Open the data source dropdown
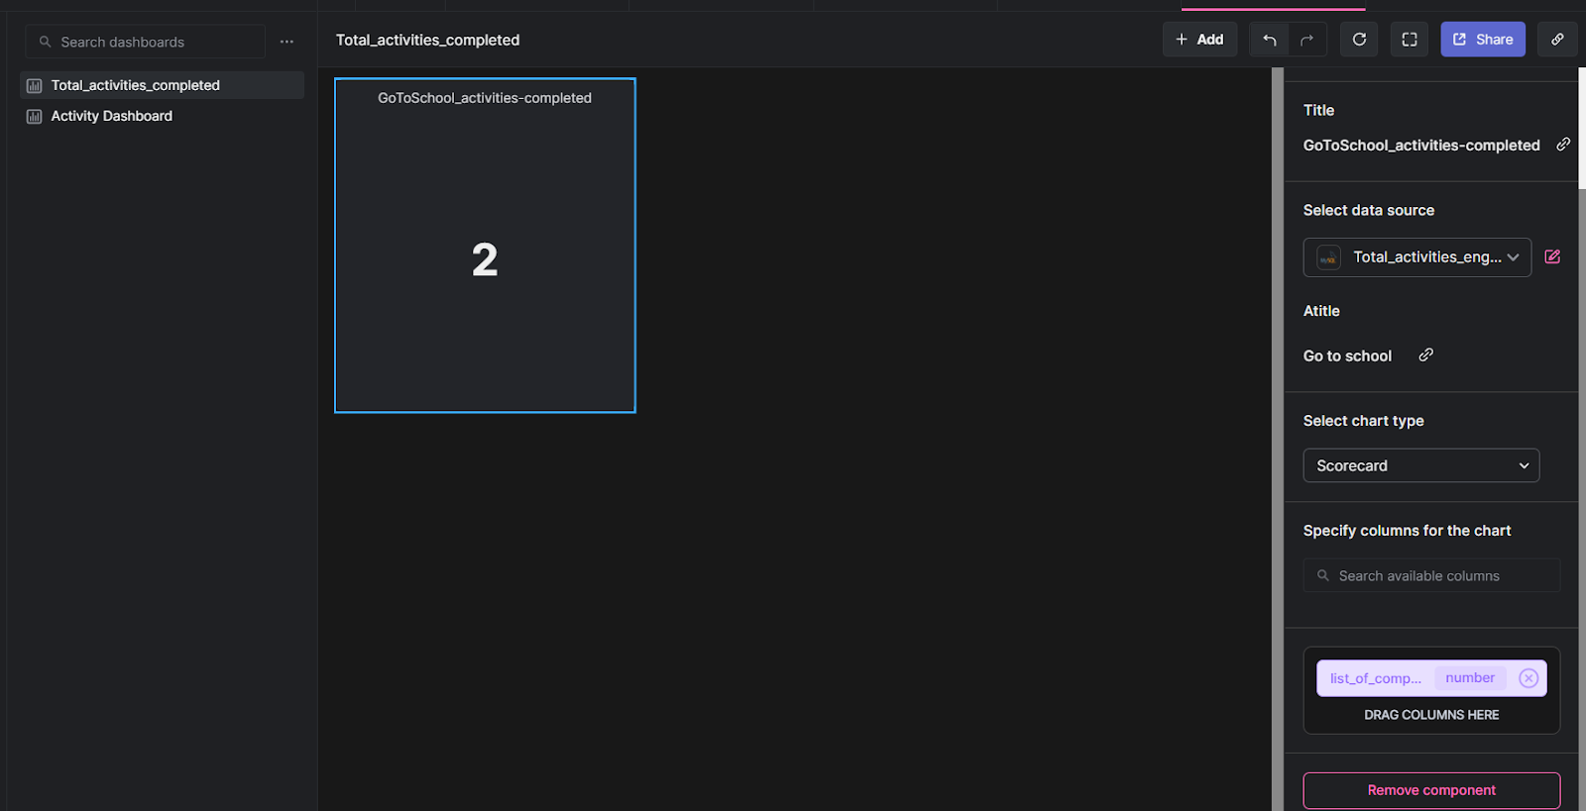 point(1416,257)
